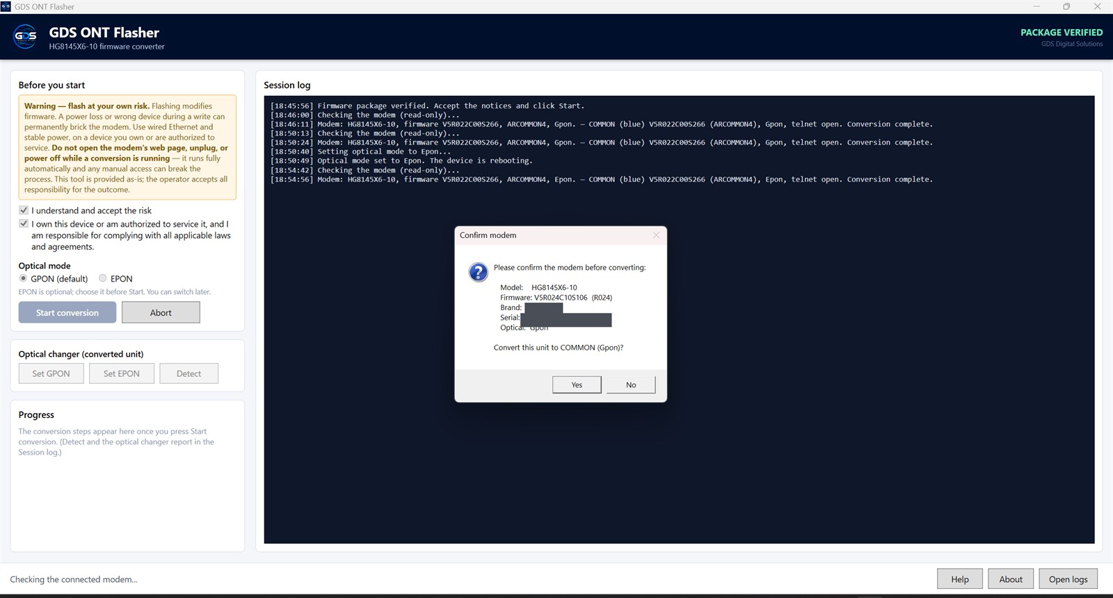The height and width of the screenshot is (598, 1113).
Task: Click the GDS logo in the header
Action: (x=26, y=36)
